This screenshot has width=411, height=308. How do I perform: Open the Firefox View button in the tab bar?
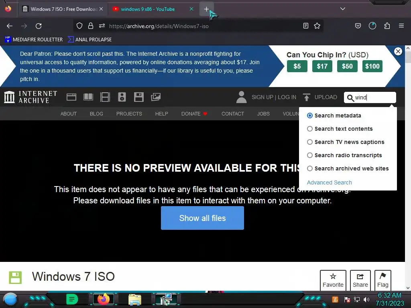pos(8,9)
